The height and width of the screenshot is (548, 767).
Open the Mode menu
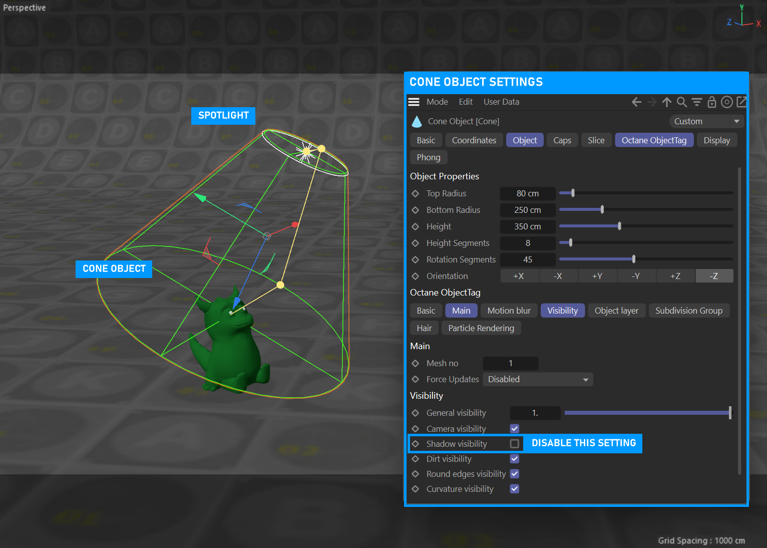pyautogui.click(x=437, y=102)
